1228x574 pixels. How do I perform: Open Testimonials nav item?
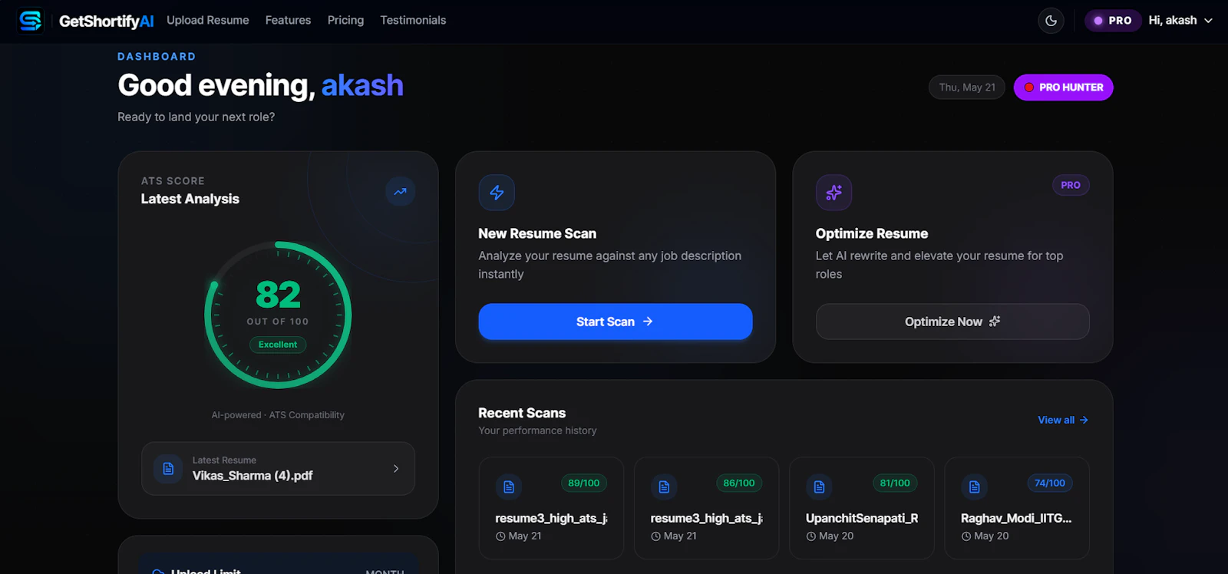point(413,21)
